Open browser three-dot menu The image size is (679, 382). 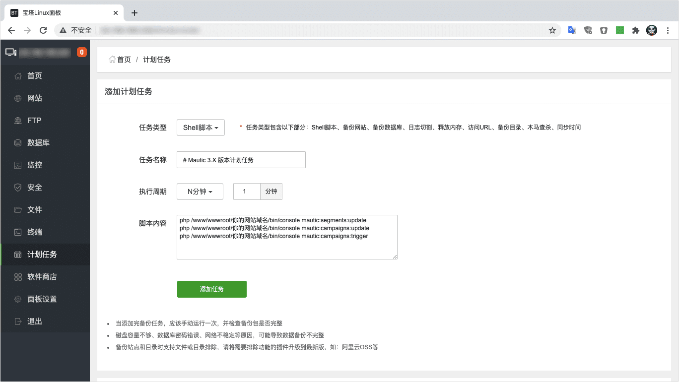pyautogui.click(x=668, y=30)
